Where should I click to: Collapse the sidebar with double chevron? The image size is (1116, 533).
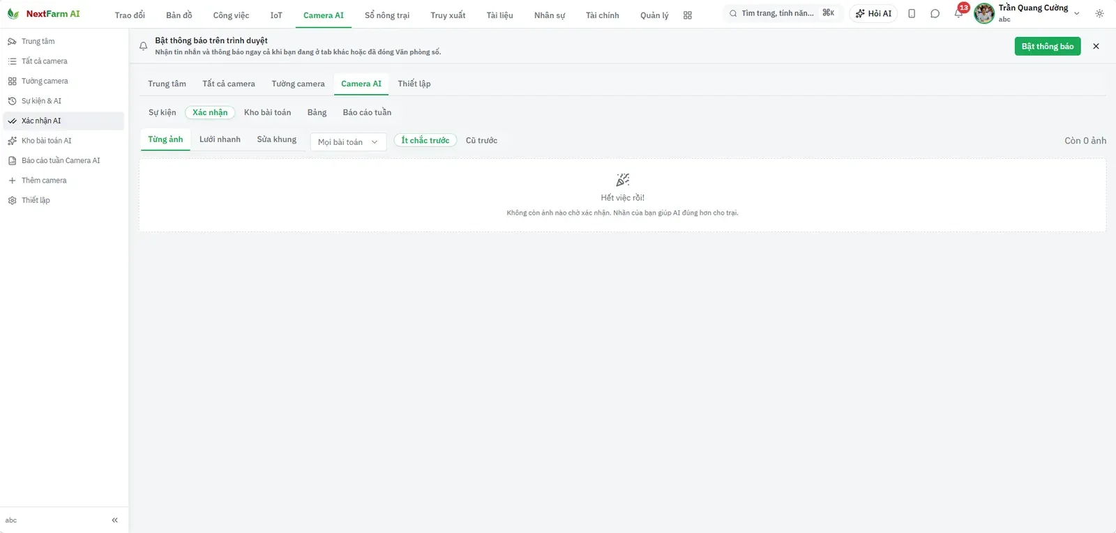click(x=115, y=520)
